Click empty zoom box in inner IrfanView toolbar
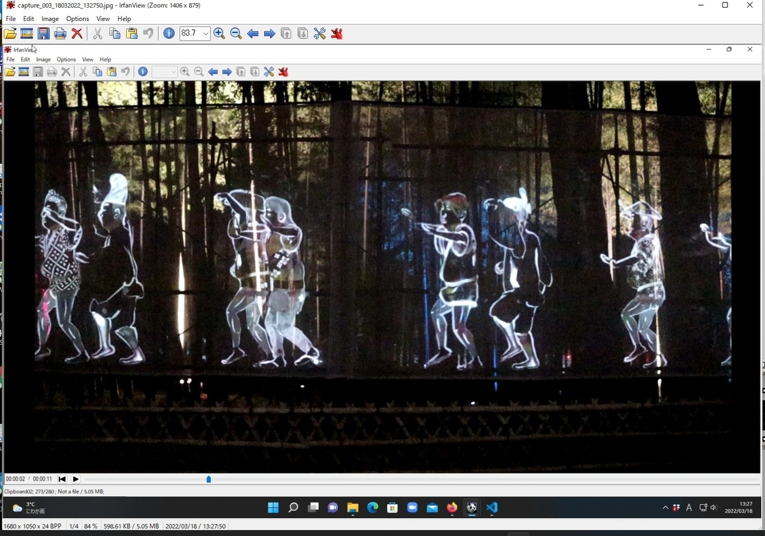 (x=164, y=72)
